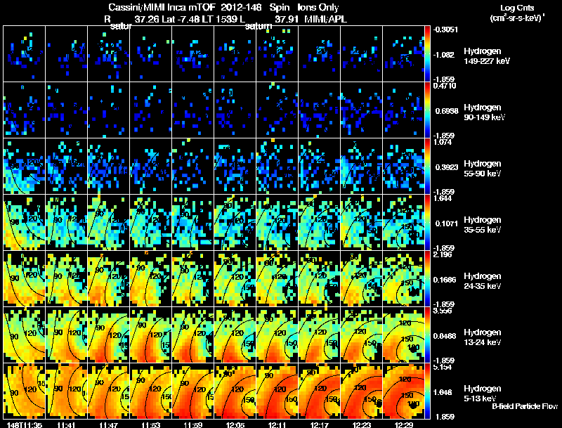Click the Hydrogen 24-35 keV label

(x=483, y=281)
